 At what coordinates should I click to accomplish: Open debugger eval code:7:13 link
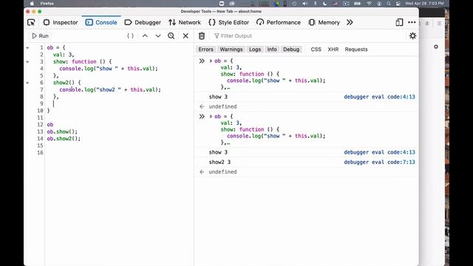(x=379, y=163)
